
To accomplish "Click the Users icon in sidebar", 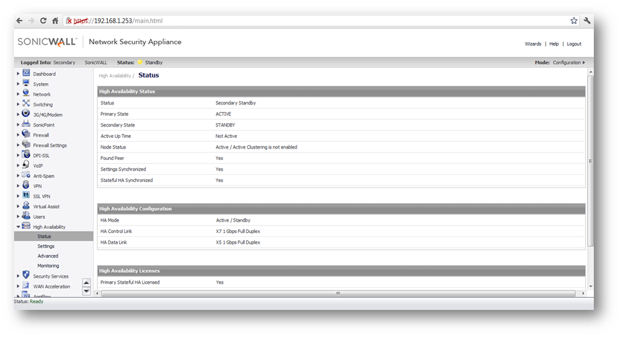I will point(26,216).
